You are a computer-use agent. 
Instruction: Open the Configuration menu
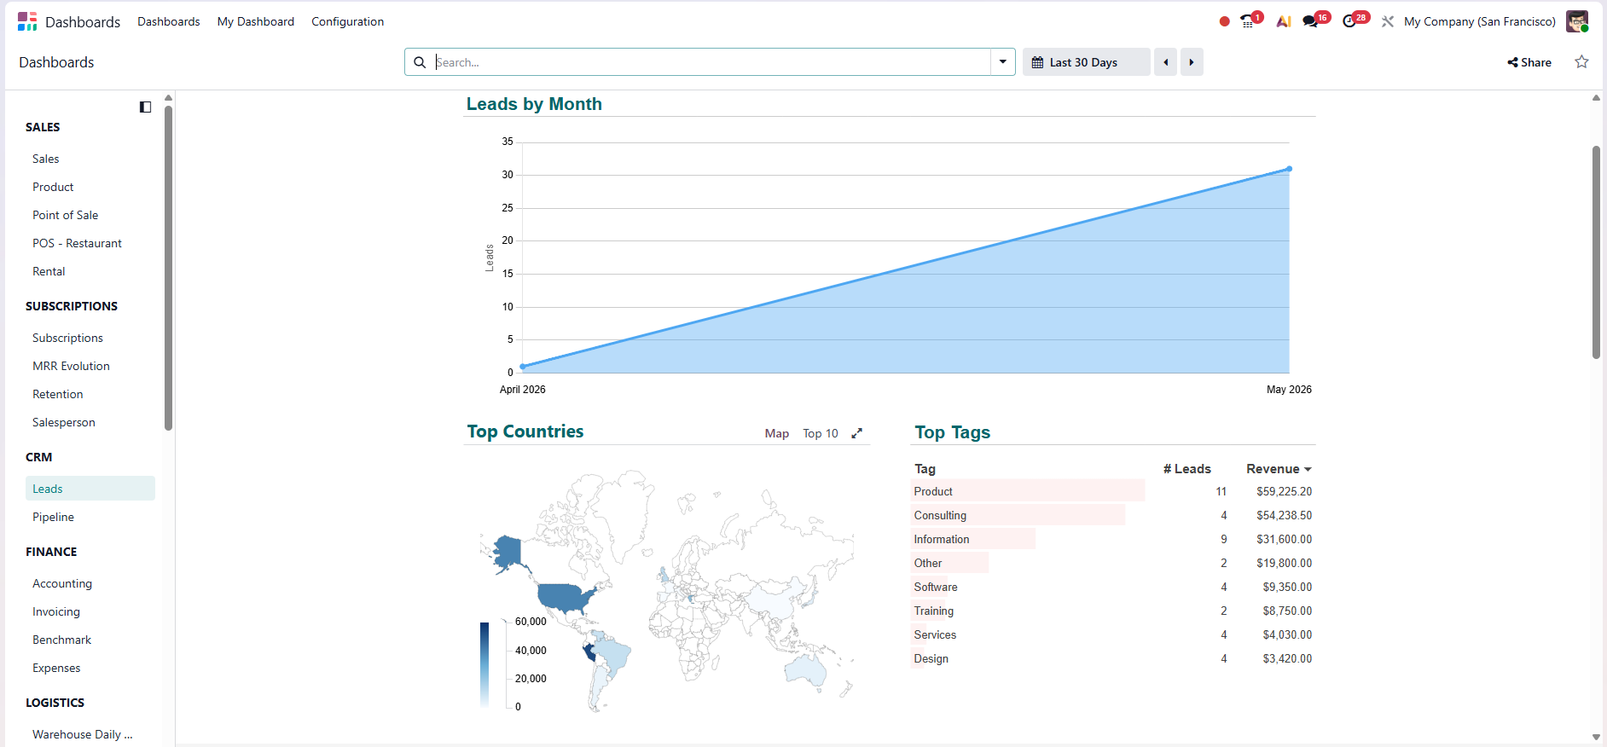coord(347,21)
